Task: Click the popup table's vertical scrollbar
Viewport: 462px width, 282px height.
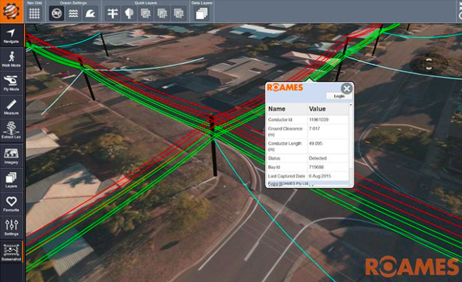Action: point(349,137)
